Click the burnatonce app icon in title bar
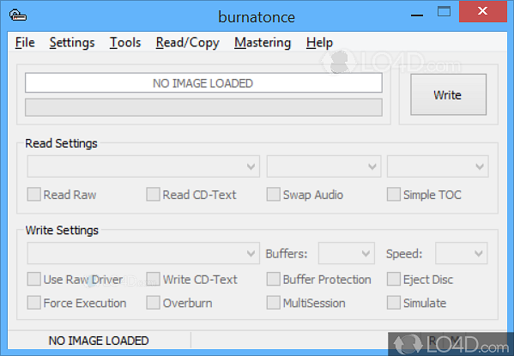Screen dimensions: 514x356 pyautogui.click(x=18, y=15)
